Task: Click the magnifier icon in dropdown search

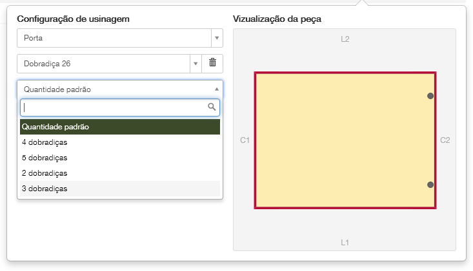Action: pos(212,107)
